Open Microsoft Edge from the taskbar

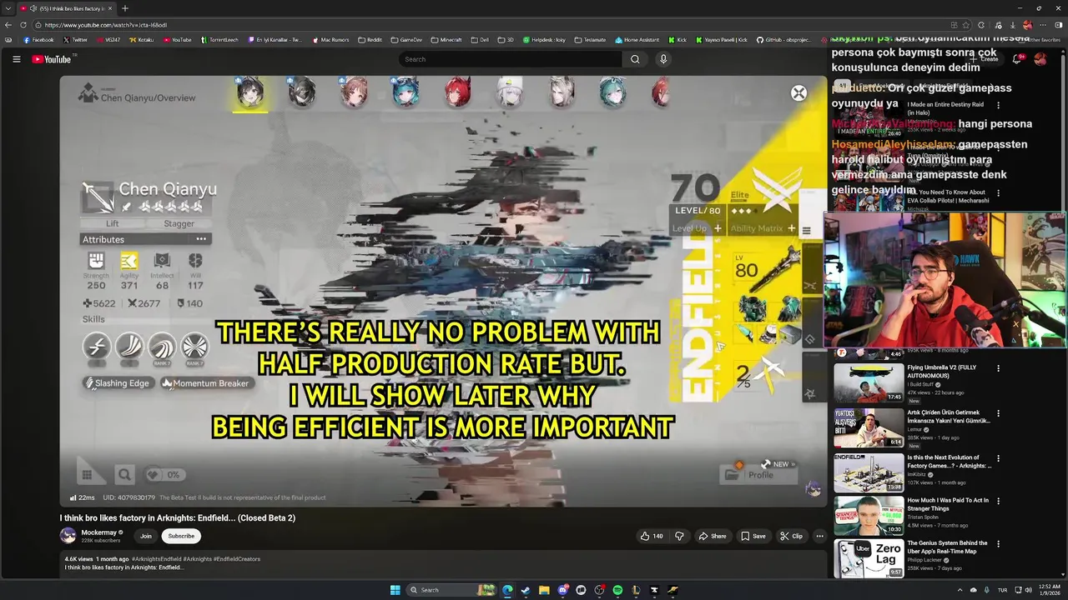[507, 590]
